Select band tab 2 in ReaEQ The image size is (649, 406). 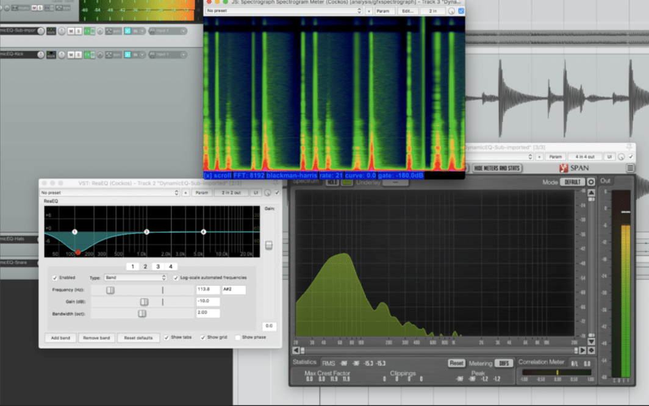[x=145, y=266]
